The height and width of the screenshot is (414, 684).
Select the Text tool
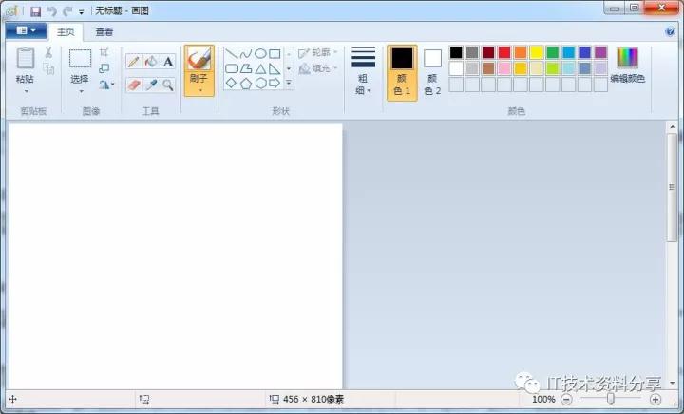coord(168,62)
